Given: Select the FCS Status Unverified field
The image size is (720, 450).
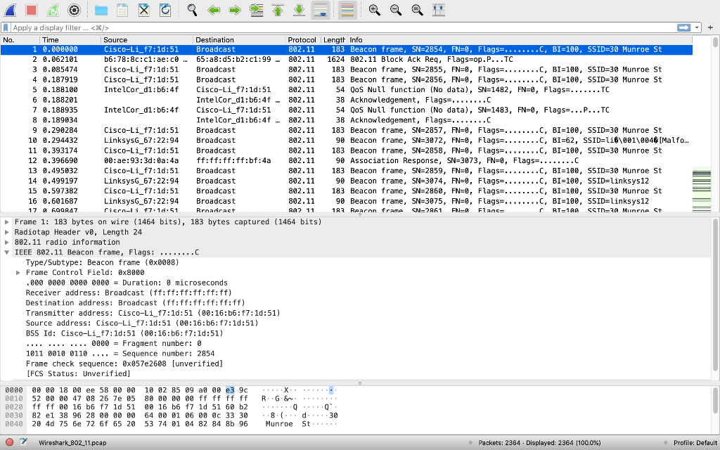Looking at the screenshot, I should pos(78,373).
